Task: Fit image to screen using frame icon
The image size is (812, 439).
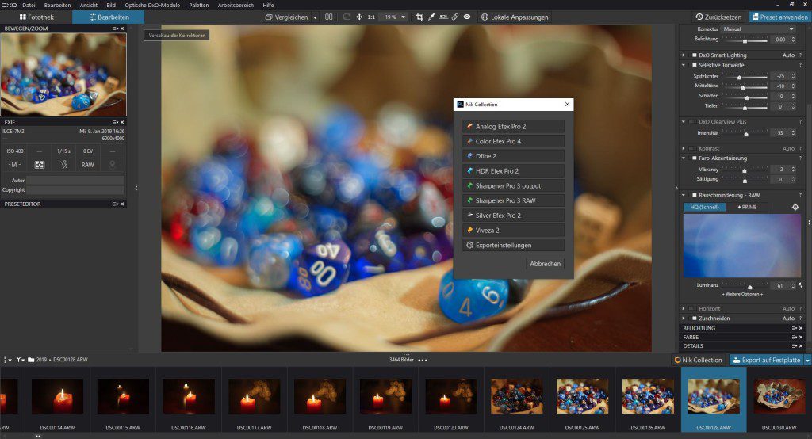Action: (347, 17)
